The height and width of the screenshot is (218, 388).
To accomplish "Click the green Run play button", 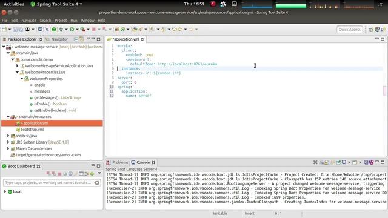I will tap(72, 30).
